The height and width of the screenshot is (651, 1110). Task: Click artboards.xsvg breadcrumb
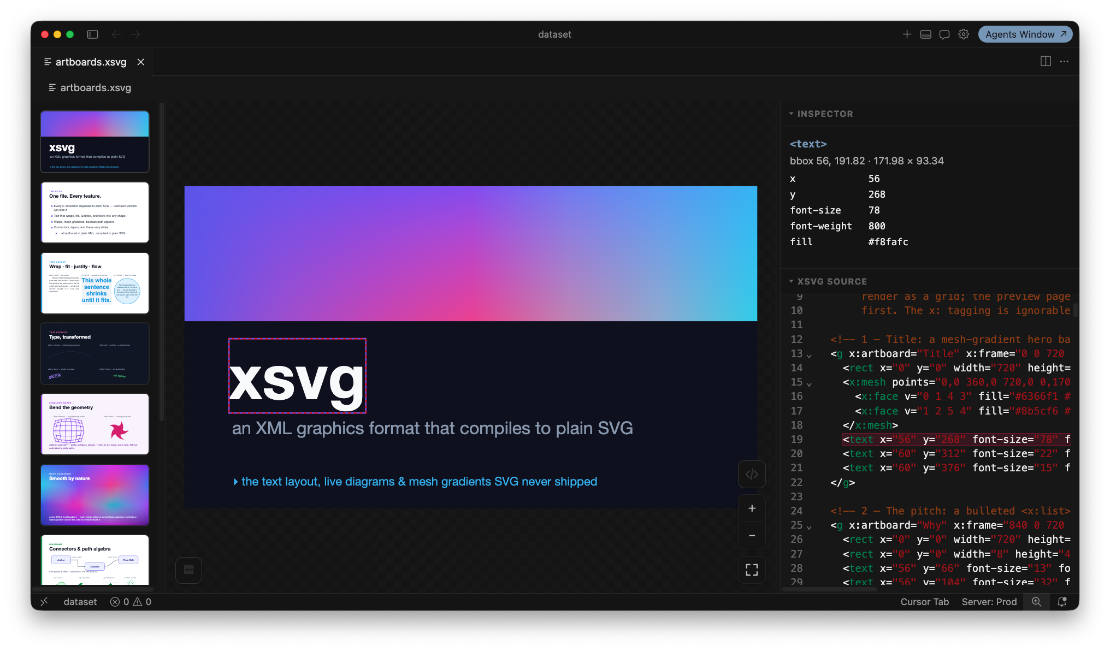(x=90, y=87)
